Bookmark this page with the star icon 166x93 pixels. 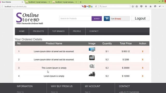(x=133, y=6)
